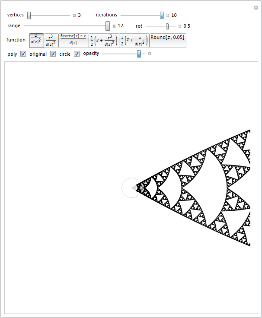Toggle the poly checkbox
Screen dimensions: 262x318
click(x=23, y=54)
